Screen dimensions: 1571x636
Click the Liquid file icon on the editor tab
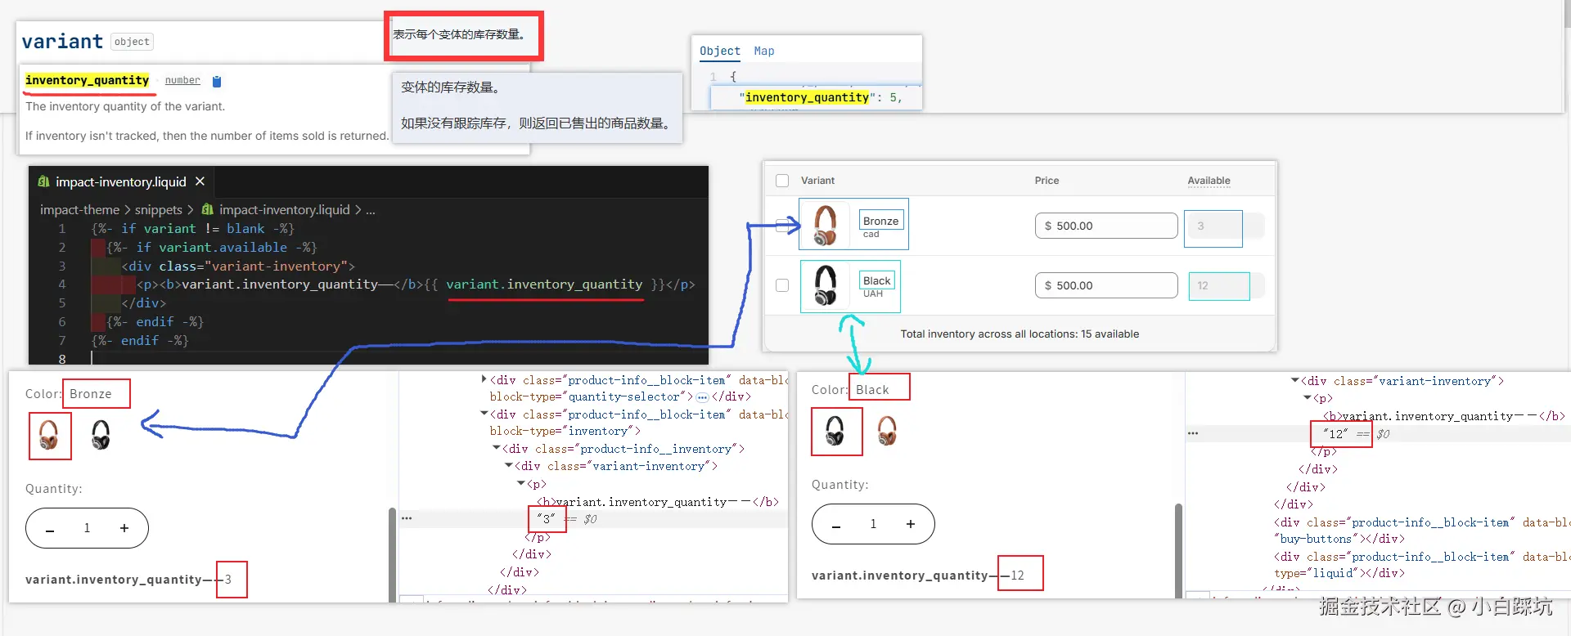[43, 181]
